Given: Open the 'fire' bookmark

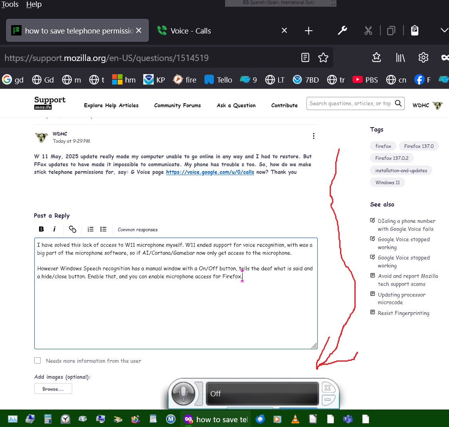Looking at the screenshot, I should point(185,79).
